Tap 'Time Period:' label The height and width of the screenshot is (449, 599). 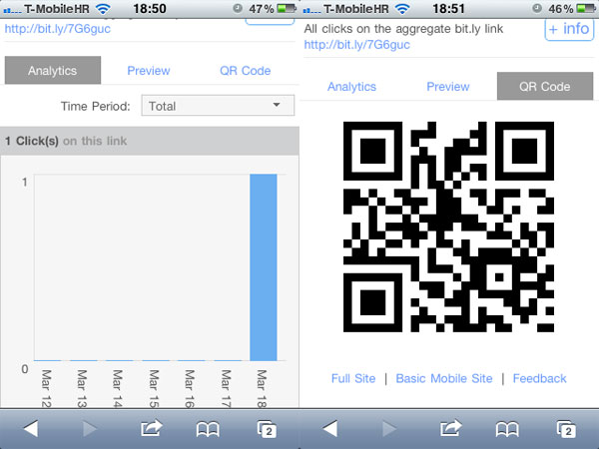(96, 106)
